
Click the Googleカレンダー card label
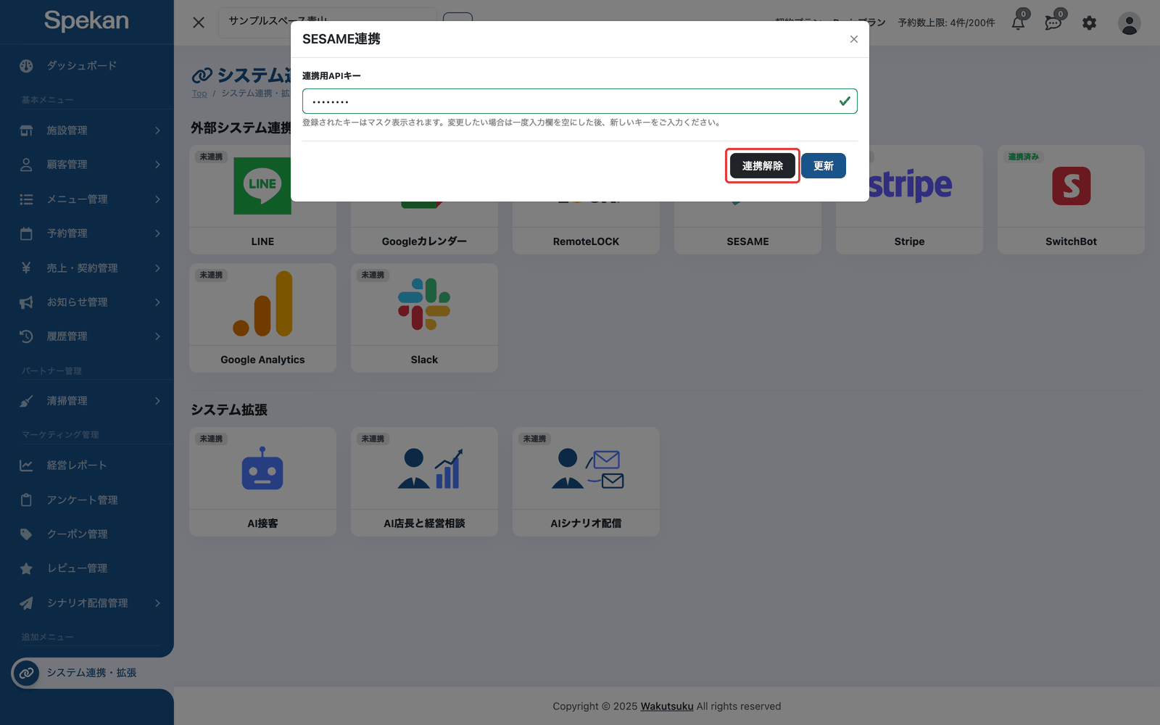click(x=424, y=241)
